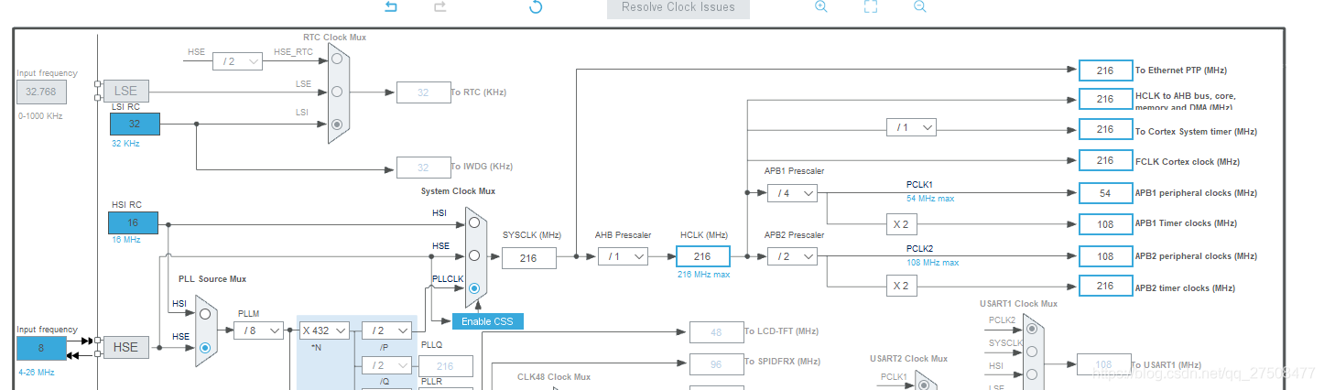Select HSI in System Clock Mux
Viewport: 1324px width, 390px height.
pos(473,222)
